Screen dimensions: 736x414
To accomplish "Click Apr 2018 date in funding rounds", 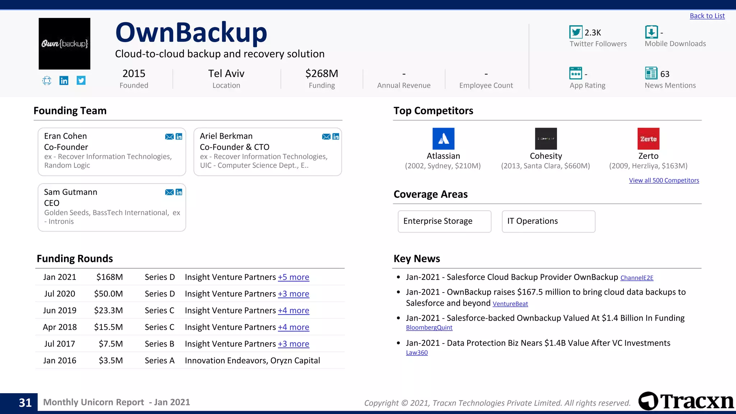I will click(60, 327).
